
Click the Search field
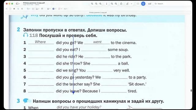tap(172, 4)
